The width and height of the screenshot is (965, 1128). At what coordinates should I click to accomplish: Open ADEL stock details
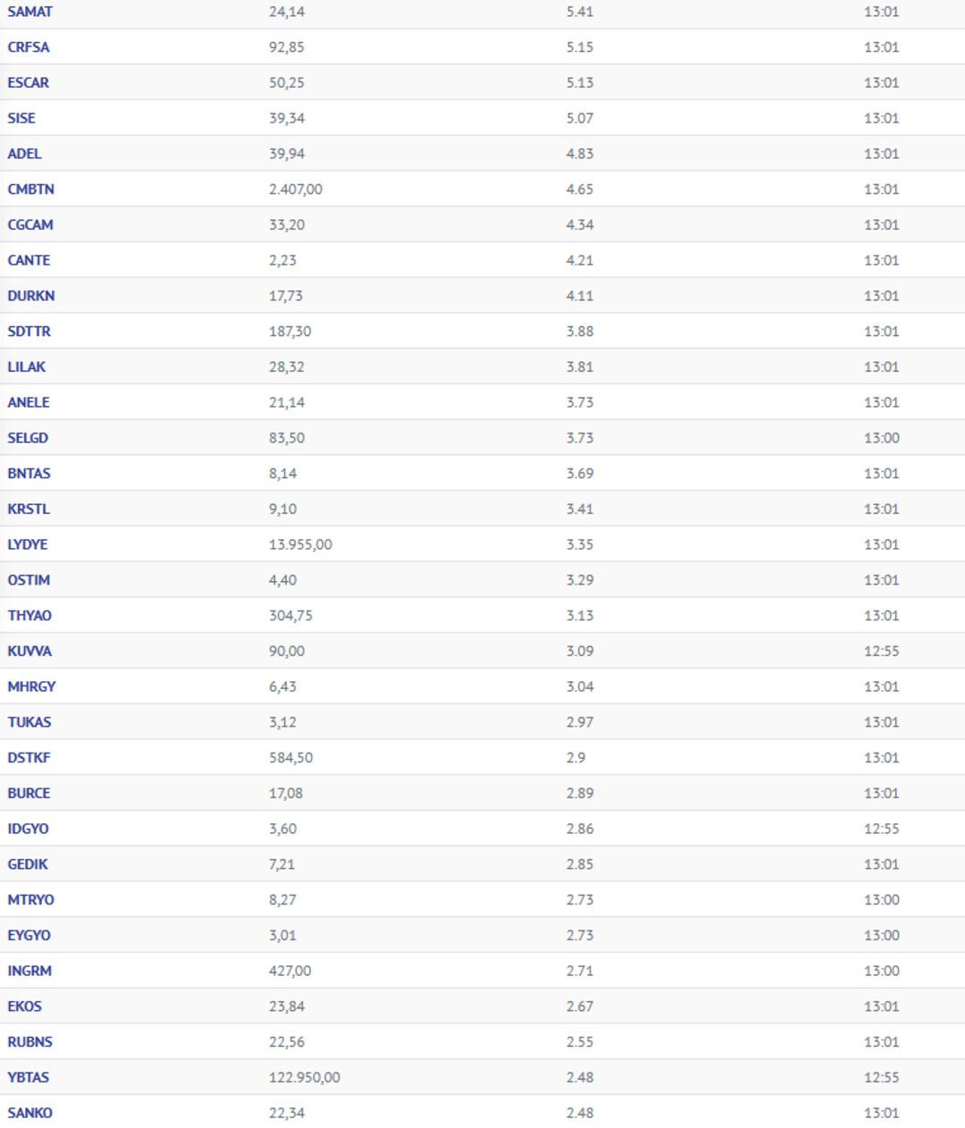coord(24,154)
